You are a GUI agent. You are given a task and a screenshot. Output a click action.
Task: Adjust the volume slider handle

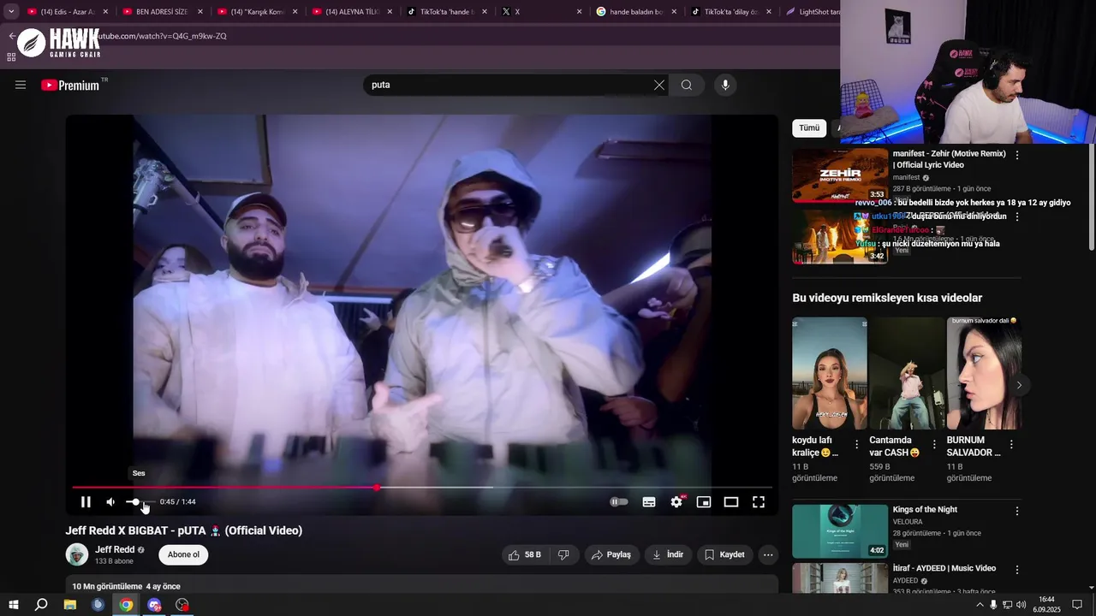pyautogui.click(x=134, y=502)
